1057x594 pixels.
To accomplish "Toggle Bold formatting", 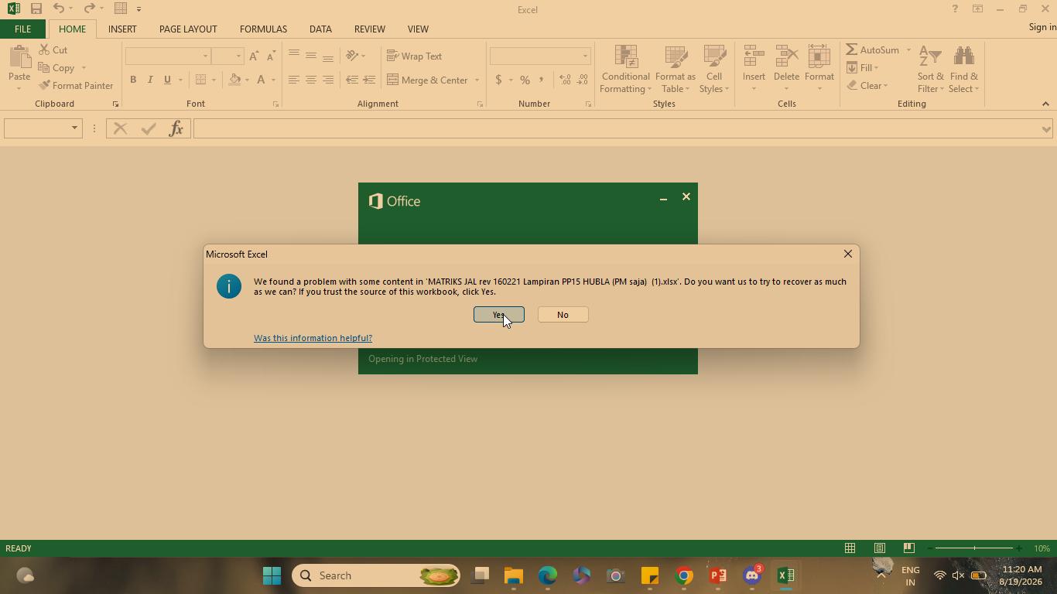I will coord(133,80).
